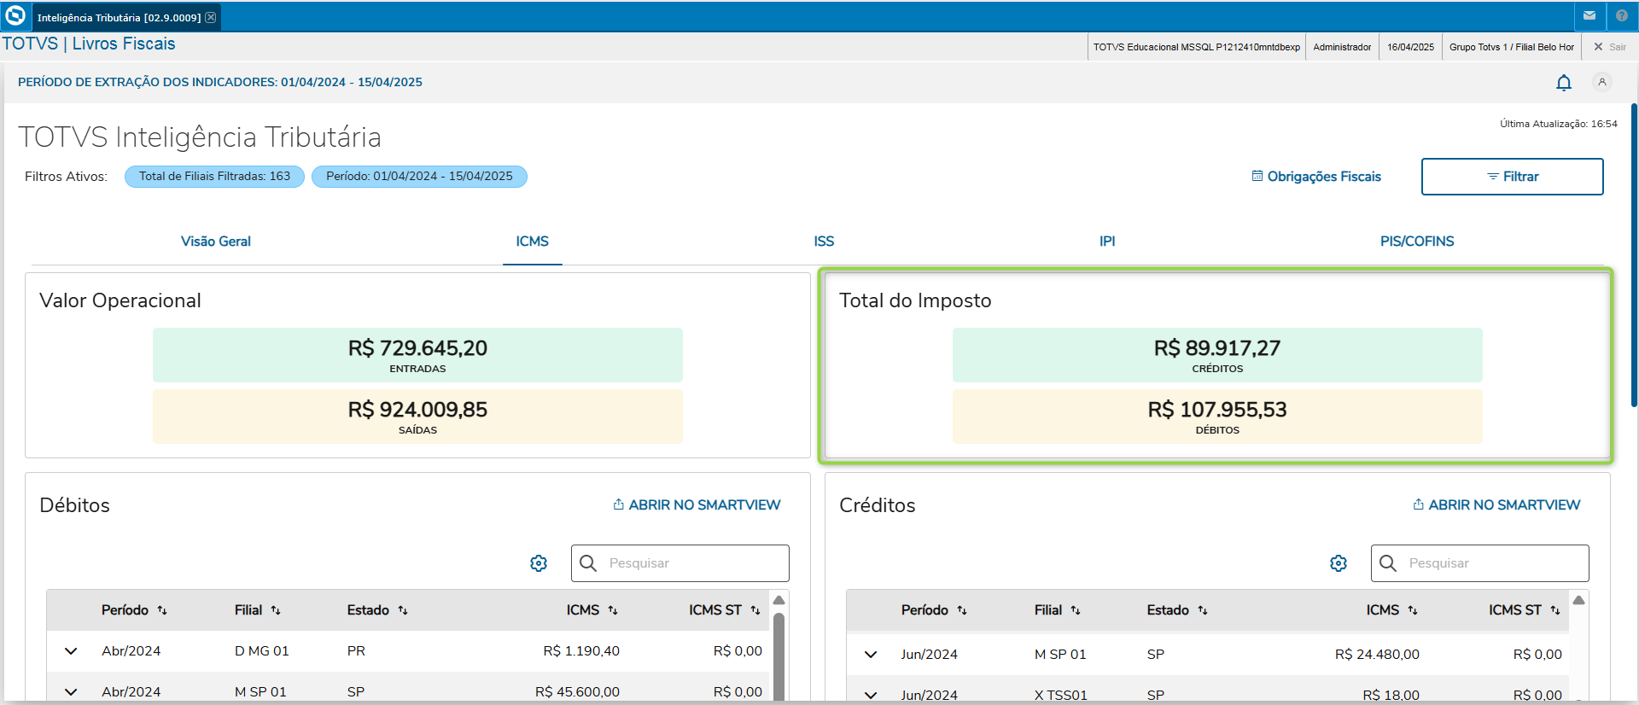
Task: Click the R$ 107.955,53 Débitos value
Action: [1217, 410]
